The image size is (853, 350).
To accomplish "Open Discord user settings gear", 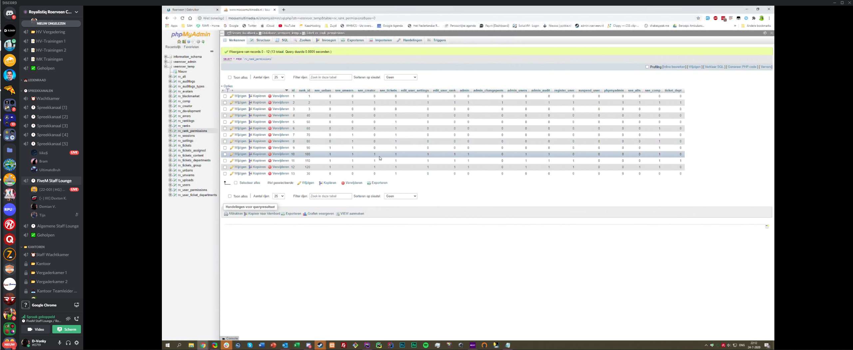I will (77, 343).
